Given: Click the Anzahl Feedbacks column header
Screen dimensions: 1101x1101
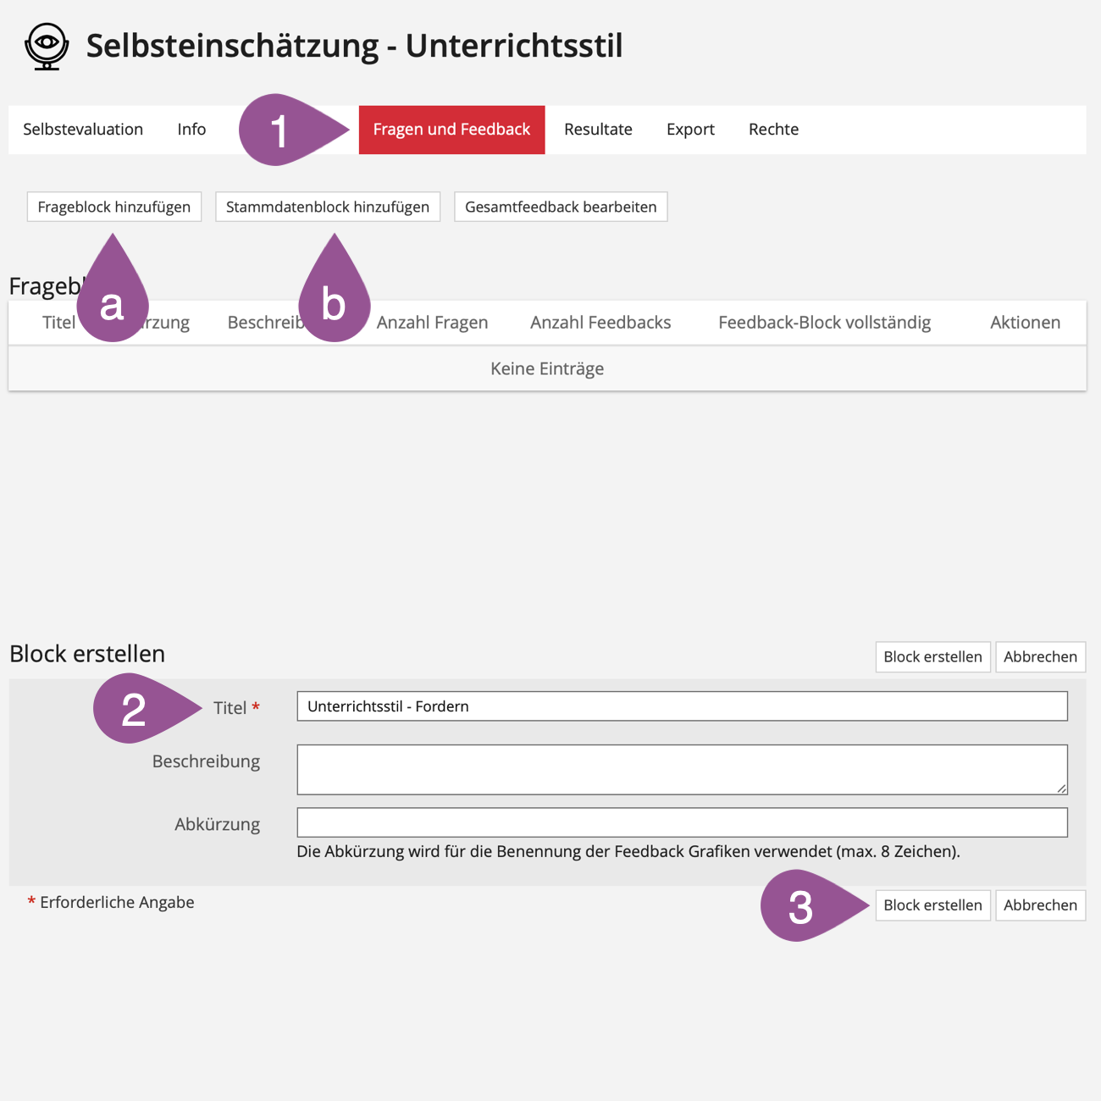Looking at the screenshot, I should [600, 323].
